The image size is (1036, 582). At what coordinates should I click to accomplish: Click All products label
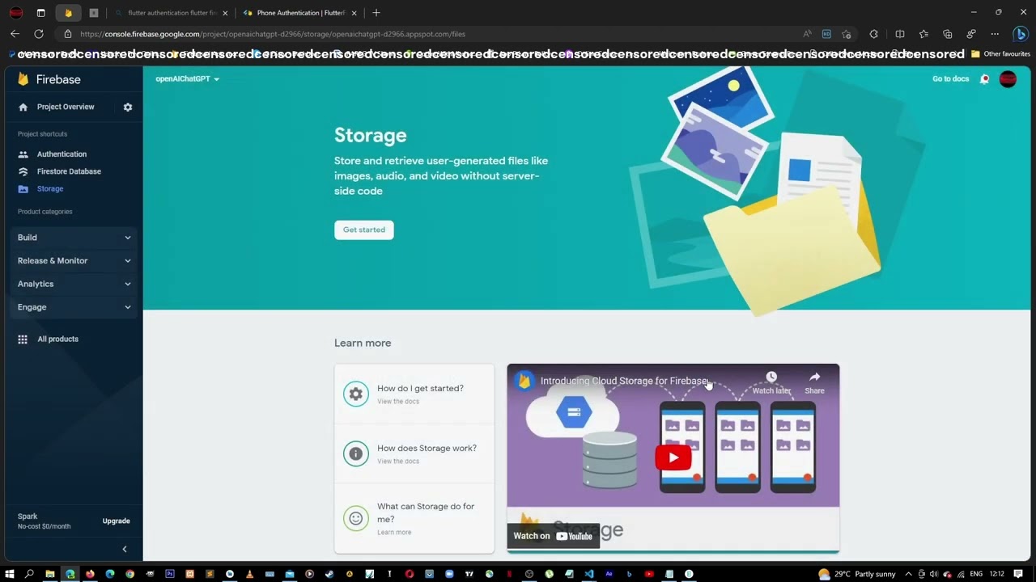coord(57,339)
